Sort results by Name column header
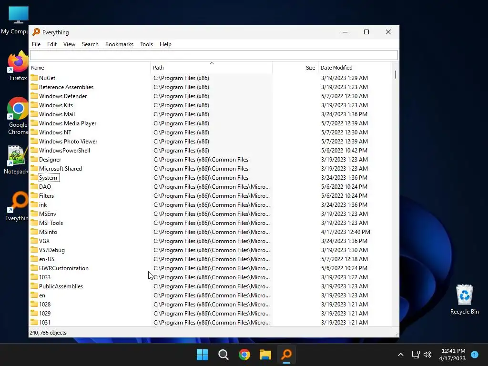Viewport: 488px width, 366px height. point(90,68)
